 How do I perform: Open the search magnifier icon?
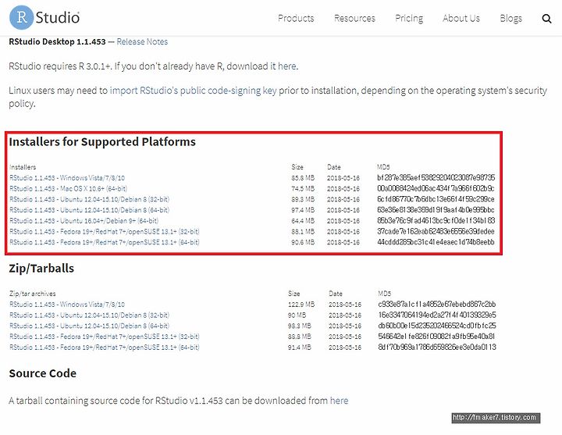pos(546,19)
